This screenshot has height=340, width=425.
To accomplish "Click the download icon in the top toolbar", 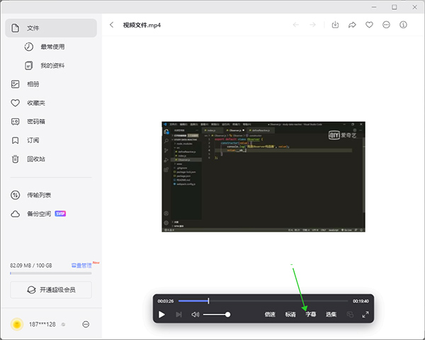I will click(335, 25).
